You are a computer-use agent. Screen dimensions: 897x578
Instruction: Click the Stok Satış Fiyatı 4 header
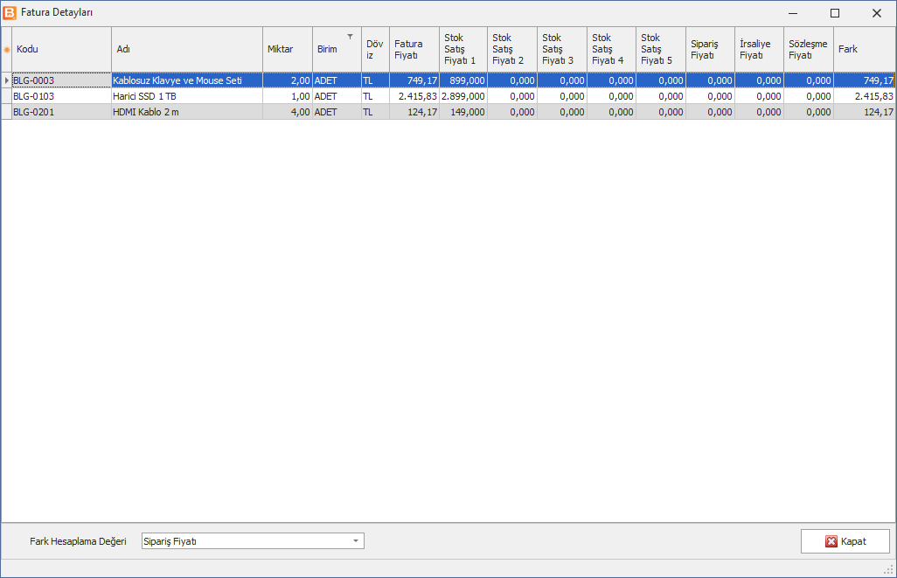tap(611, 49)
